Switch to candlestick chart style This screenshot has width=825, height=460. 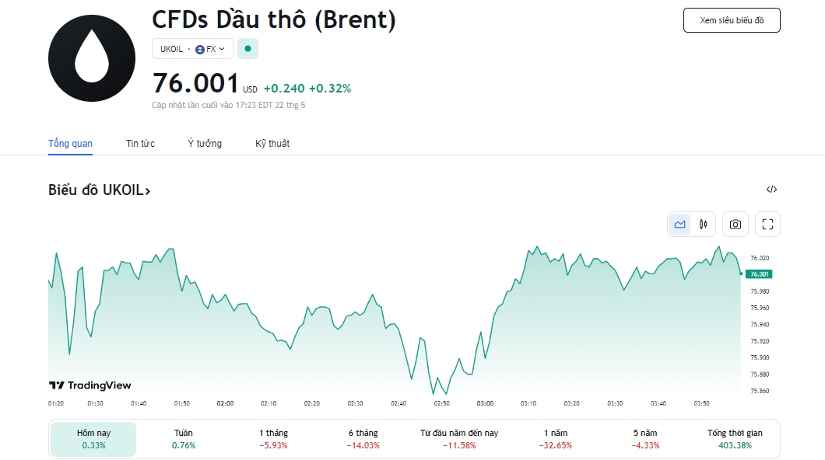[x=704, y=225]
